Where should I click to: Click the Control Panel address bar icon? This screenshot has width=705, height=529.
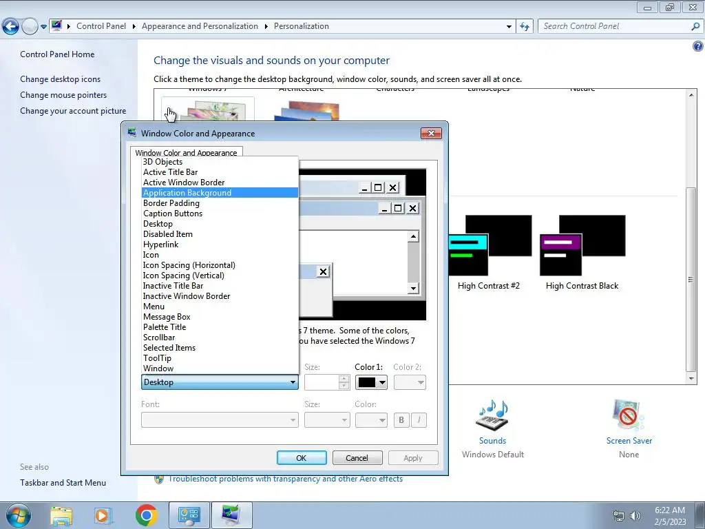point(56,25)
